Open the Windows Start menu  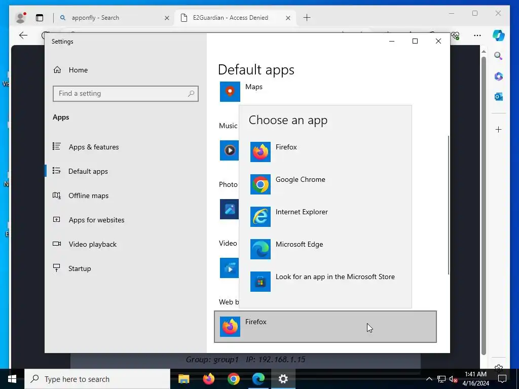[12, 379]
